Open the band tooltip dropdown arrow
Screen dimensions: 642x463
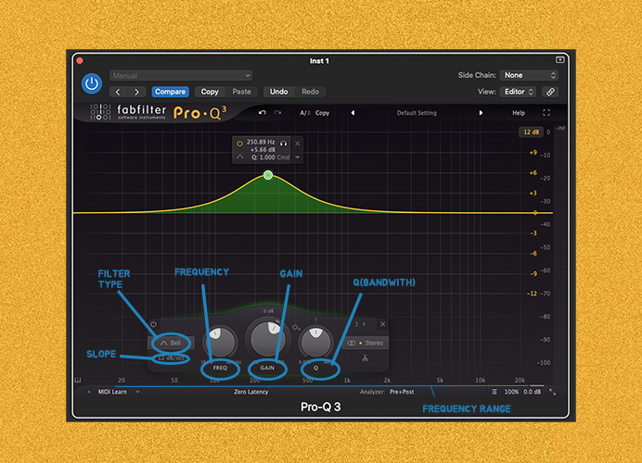(x=298, y=157)
